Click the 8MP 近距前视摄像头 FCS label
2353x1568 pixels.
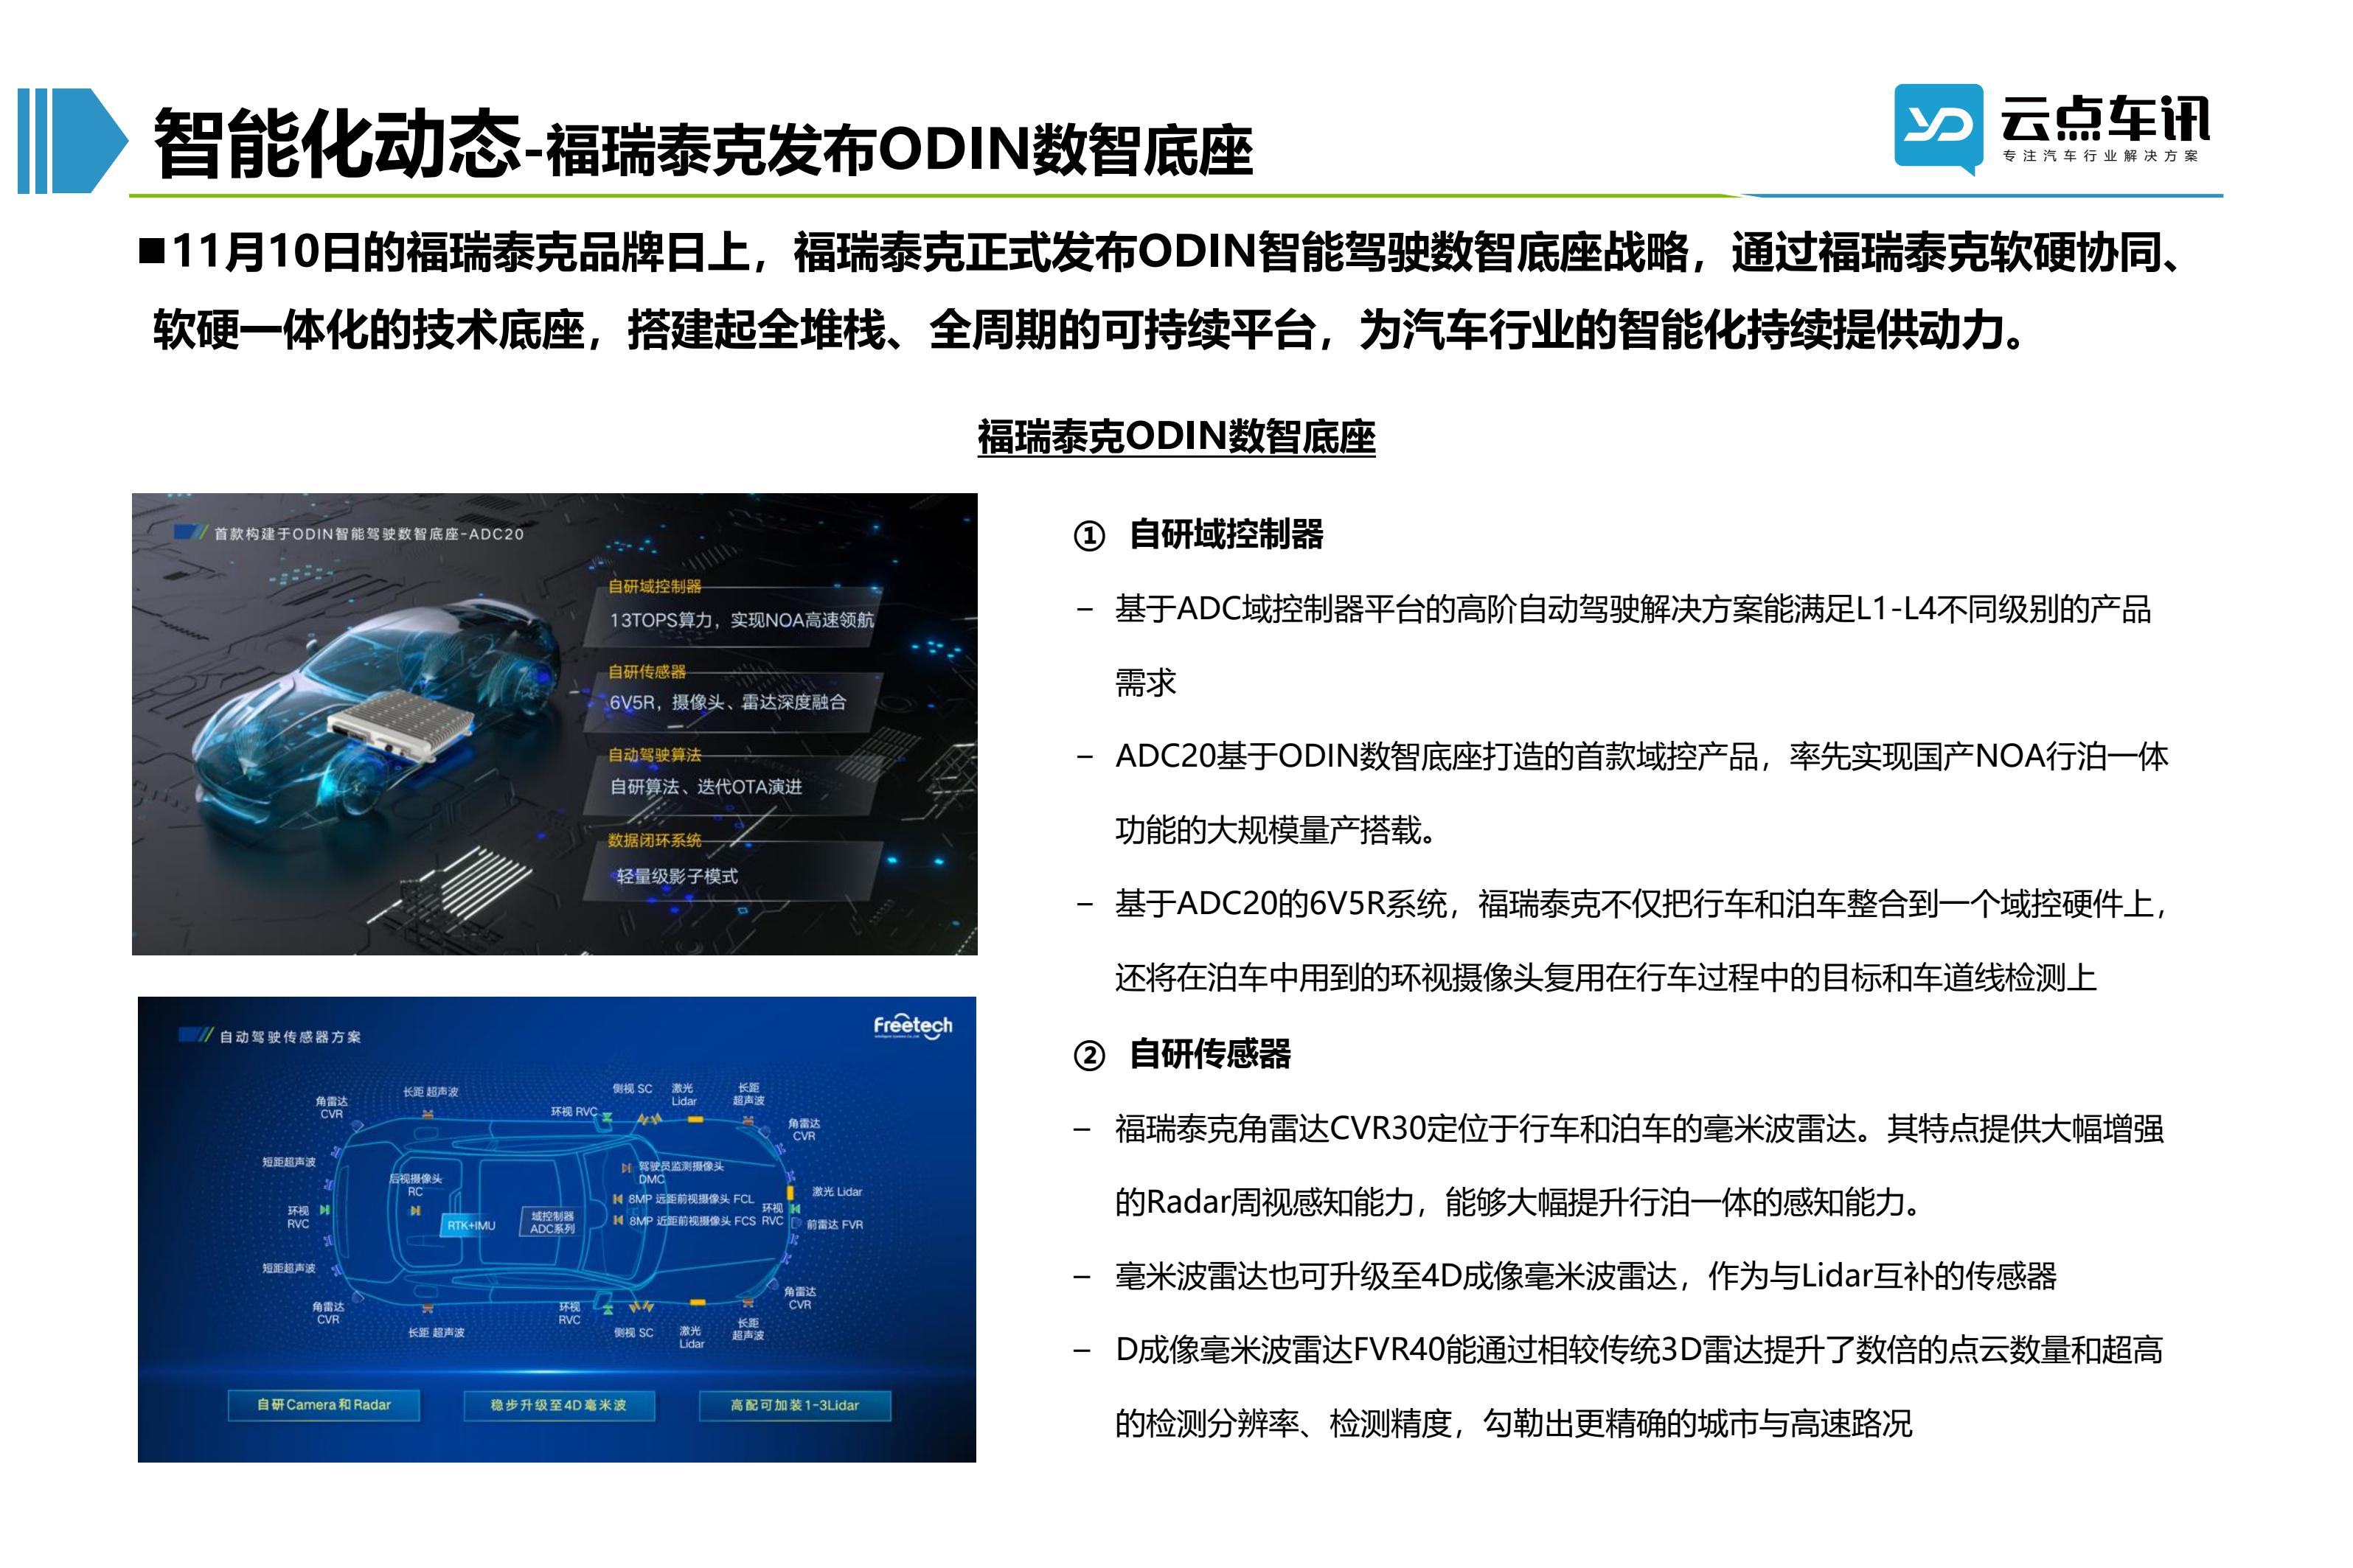click(x=691, y=1221)
